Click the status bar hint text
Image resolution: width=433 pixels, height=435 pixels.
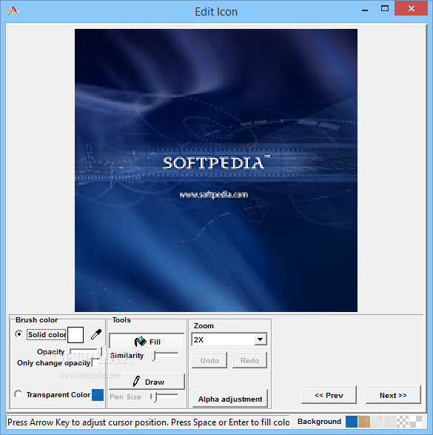(148, 422)
